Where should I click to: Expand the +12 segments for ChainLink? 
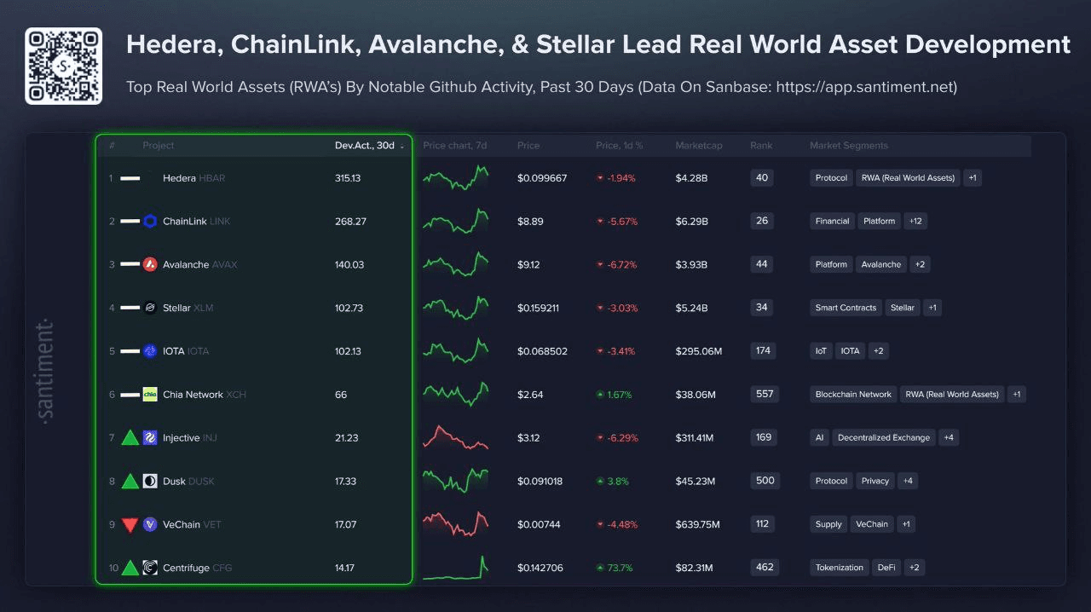915,222
